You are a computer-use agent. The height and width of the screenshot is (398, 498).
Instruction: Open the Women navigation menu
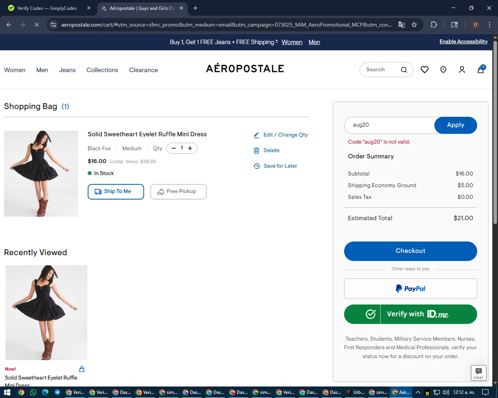(x=15, y=70)
